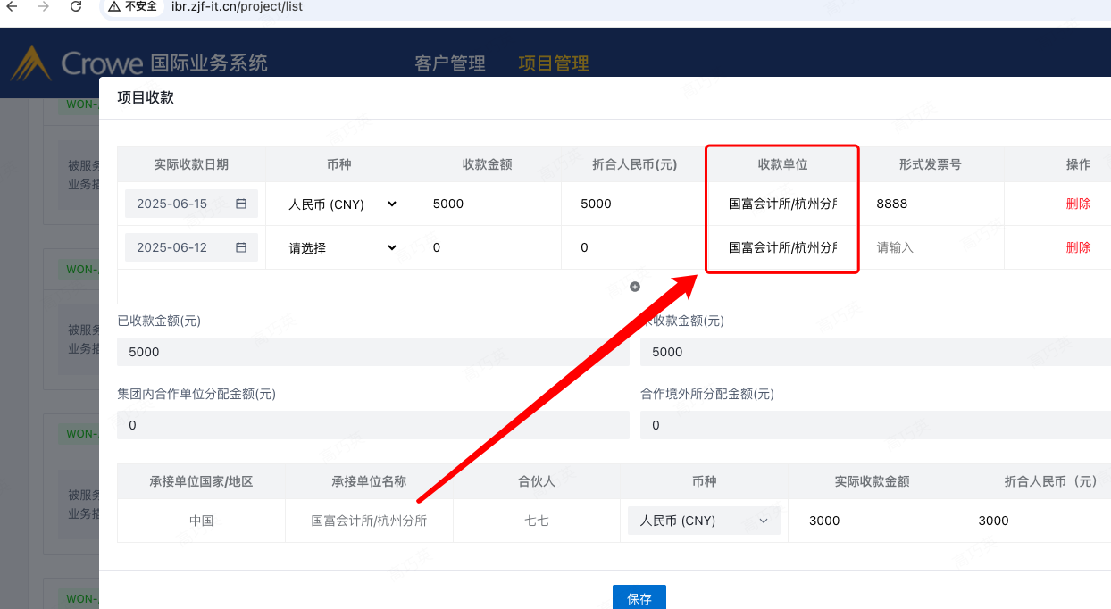Click the empty 请输入 invoice number field
This screenshot has width=1111, height=609.
(x=931, y=247)
